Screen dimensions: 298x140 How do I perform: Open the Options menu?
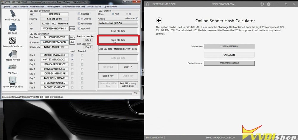point(6,7)
